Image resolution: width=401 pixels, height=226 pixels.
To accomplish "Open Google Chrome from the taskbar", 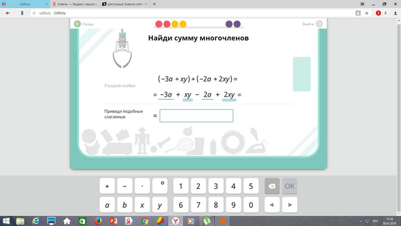I will point(145,221).
